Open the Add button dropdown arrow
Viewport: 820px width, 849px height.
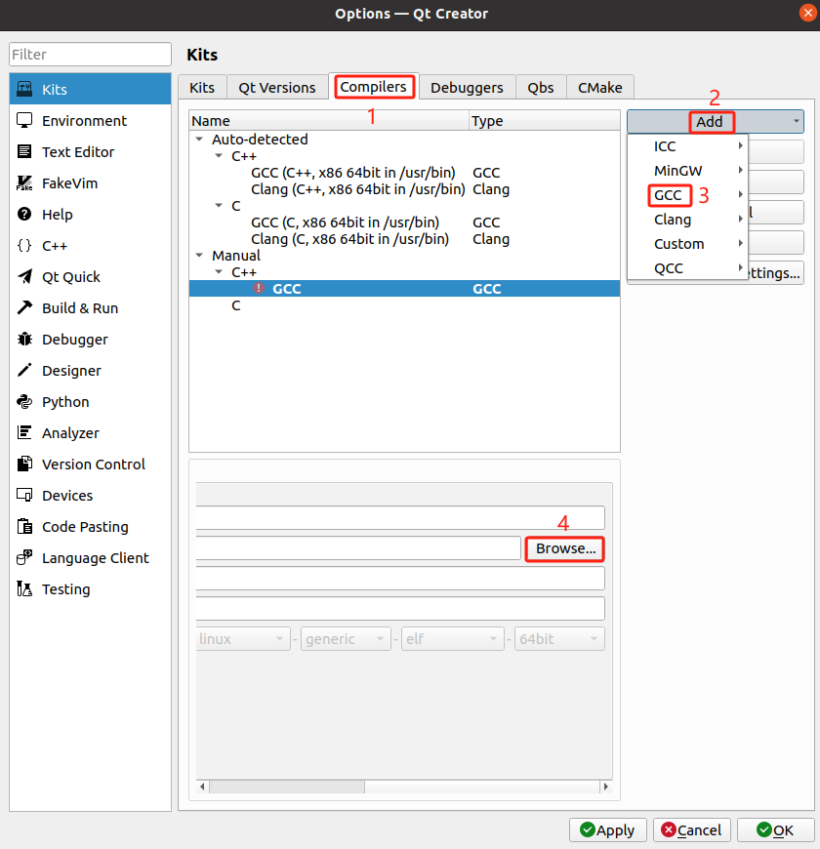(797, 121)
